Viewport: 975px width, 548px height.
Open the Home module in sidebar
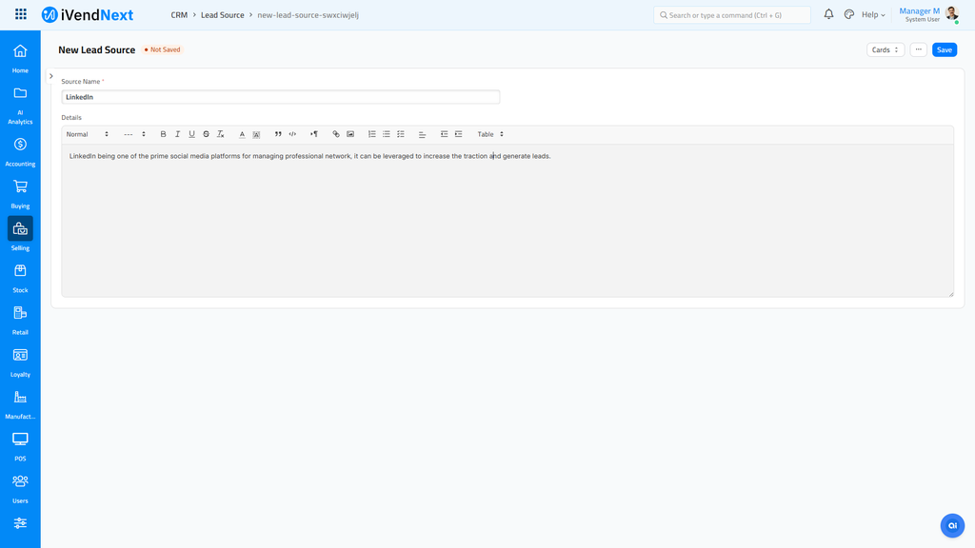point(20,58)
